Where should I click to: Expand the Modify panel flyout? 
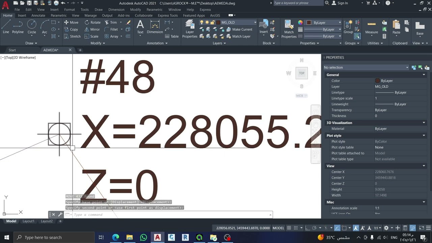click(x=98, y=43)
